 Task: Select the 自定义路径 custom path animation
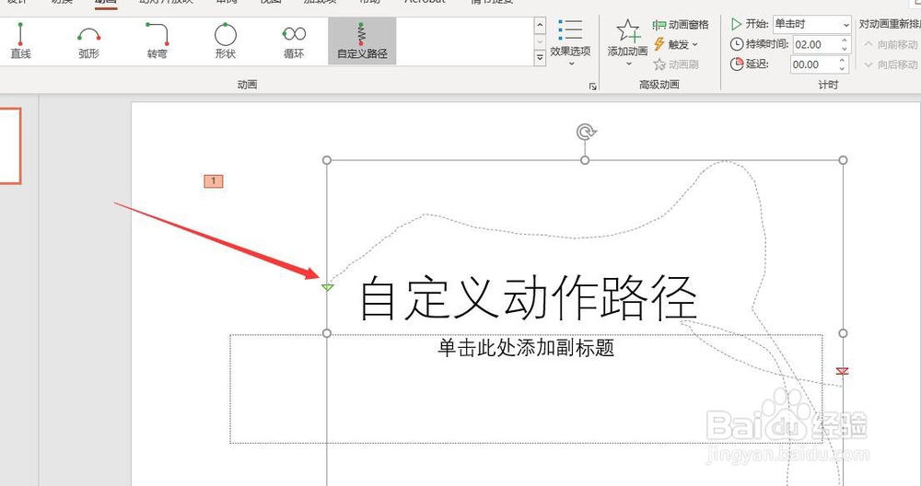tap(362, 41)
